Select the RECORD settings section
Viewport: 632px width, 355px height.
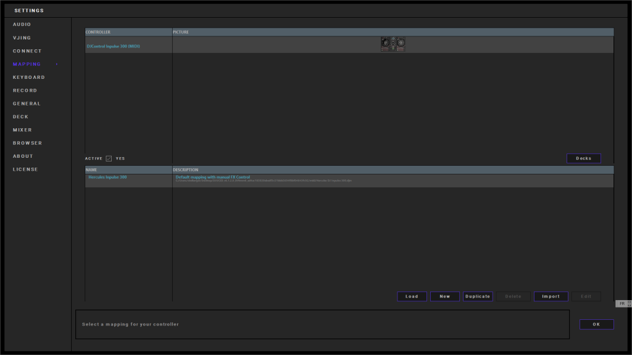[25, 91]
